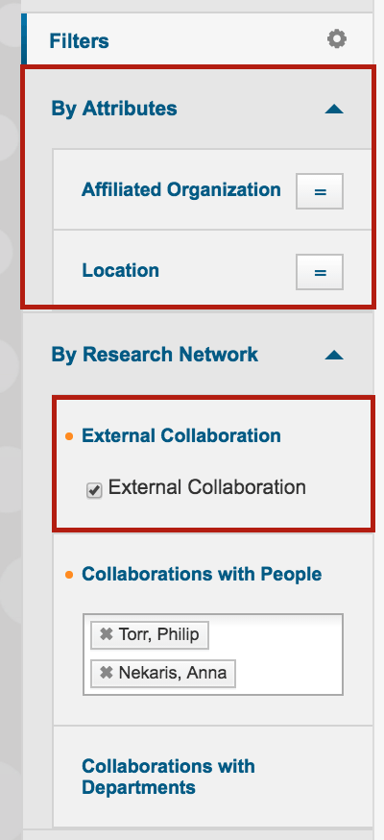Expand the Collaborations with Departments filter
The image size is (384, 840).
[x=168, y=777]
